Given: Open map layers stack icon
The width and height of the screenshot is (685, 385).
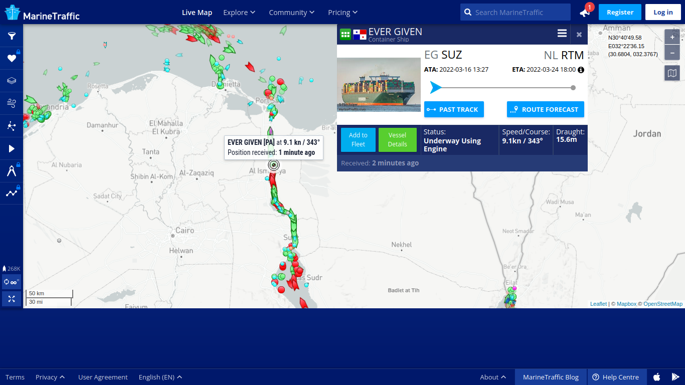Looking at the screenshot, I should [12, 81].
